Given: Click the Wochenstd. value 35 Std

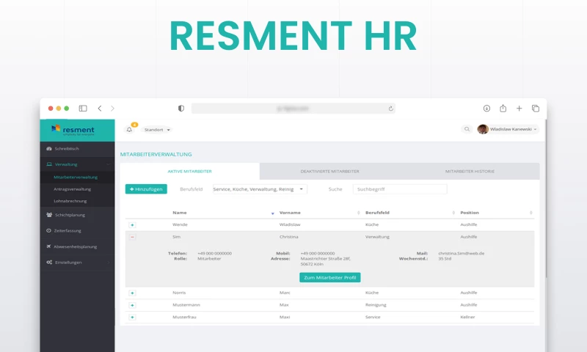Looking at the screenshot, I should [445, 258].
